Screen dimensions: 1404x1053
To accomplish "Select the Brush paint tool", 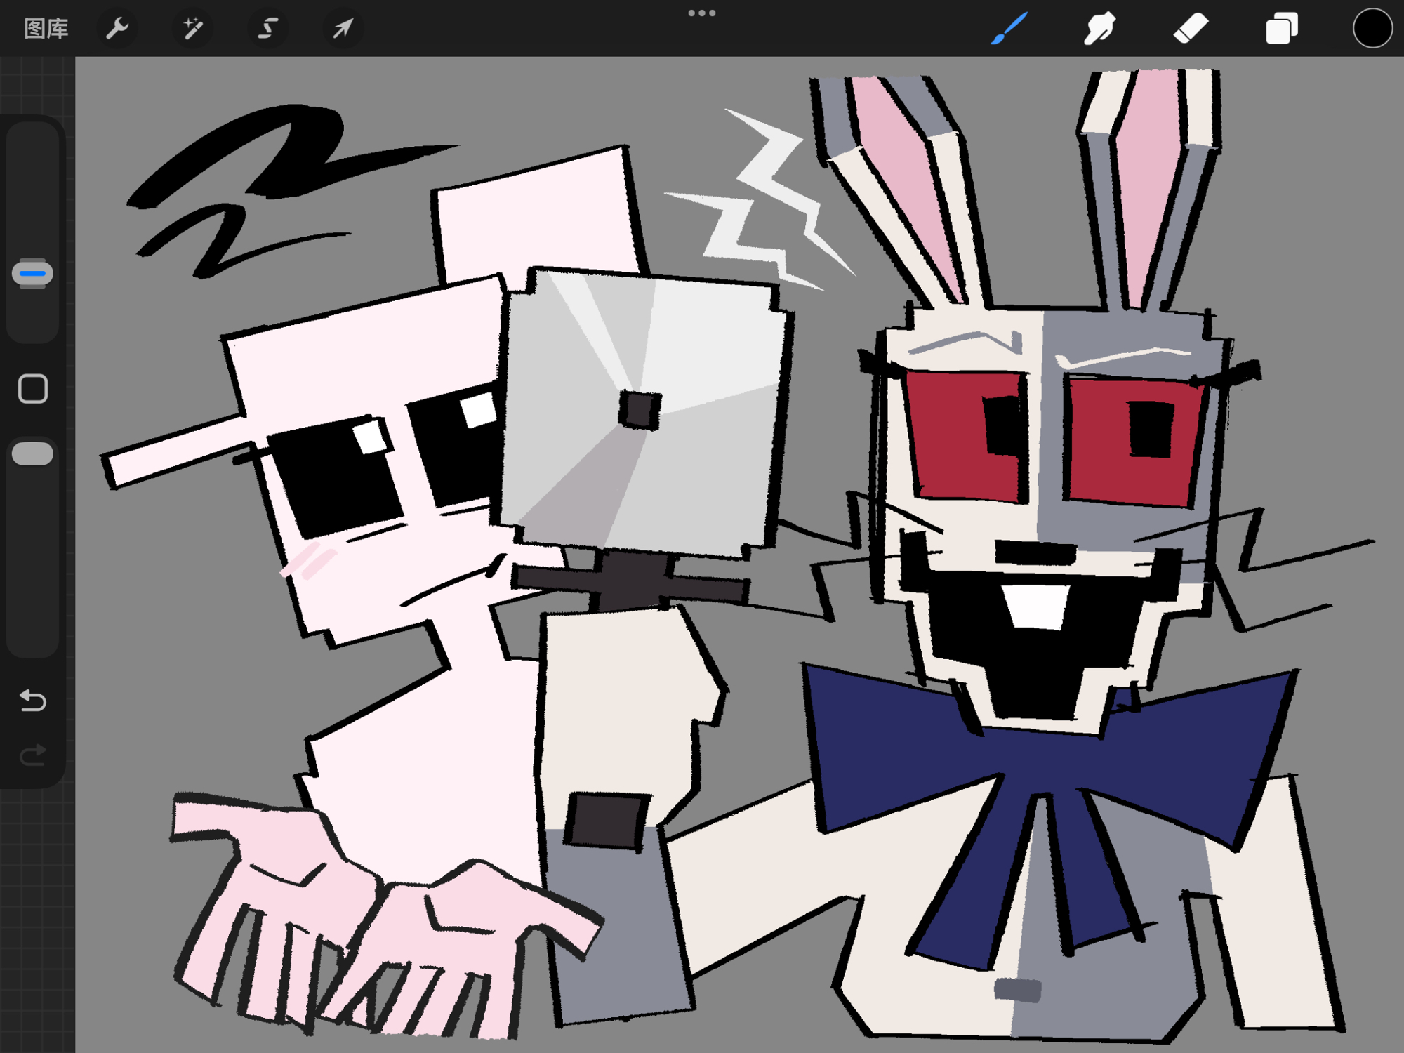I will click(x=1009, y=29).
